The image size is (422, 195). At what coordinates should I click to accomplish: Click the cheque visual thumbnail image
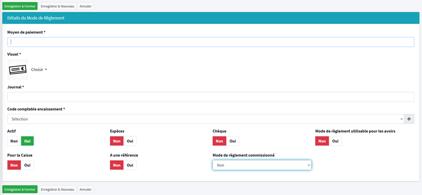point(18,69)
